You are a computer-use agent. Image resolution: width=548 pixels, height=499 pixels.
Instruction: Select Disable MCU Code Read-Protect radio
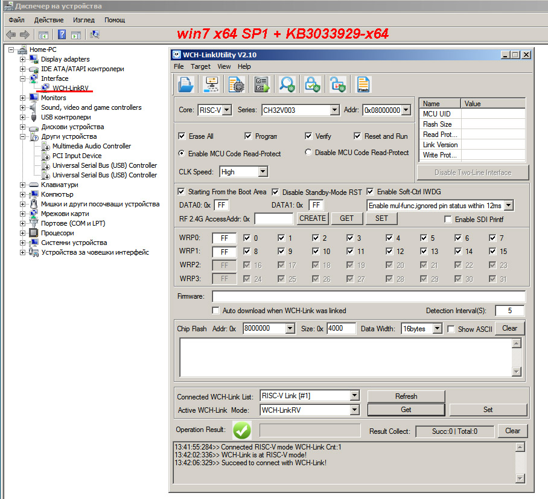pyautogui.click(x=308, y=153)
